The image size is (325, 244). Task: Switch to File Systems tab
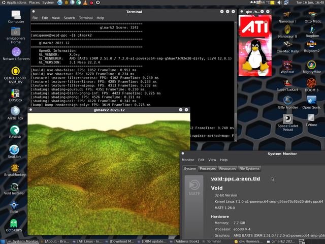click(x=249, y=169)
